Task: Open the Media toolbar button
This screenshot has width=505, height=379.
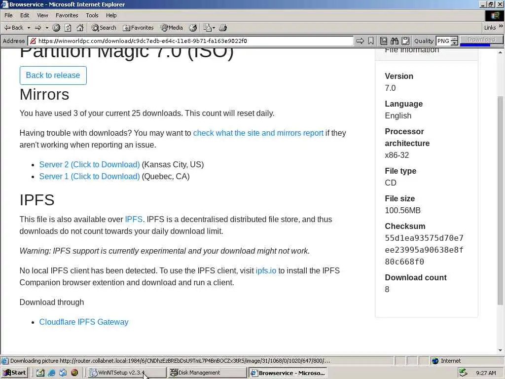Action: pos(172,28)
